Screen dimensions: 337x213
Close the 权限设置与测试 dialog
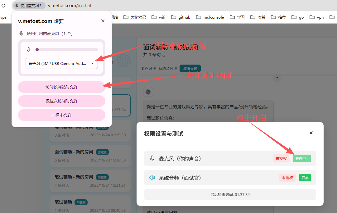(x=311, y=133)
